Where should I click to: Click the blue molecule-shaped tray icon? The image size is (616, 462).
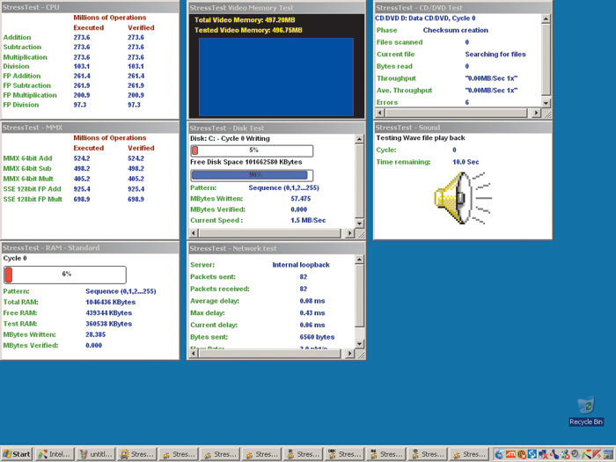pos(554,454)
